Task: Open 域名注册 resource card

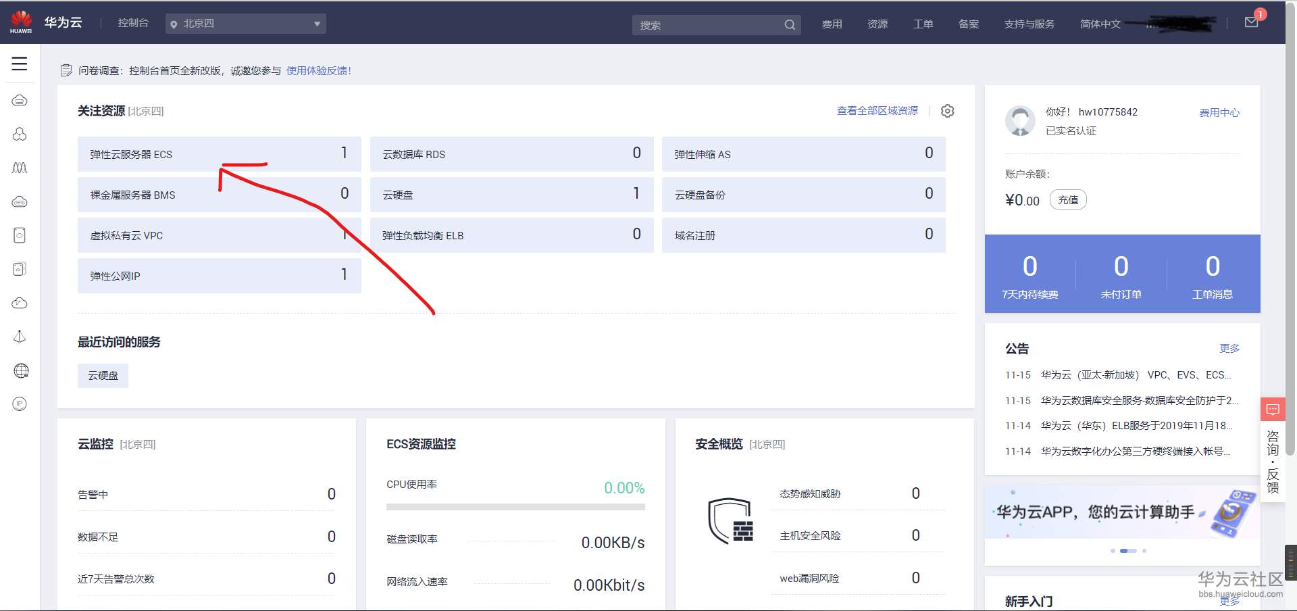Action: click(804, 235)
